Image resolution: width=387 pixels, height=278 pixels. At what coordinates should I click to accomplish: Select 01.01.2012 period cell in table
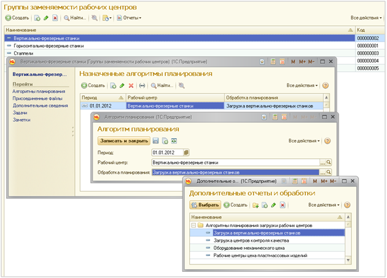[x=103, y=106]
